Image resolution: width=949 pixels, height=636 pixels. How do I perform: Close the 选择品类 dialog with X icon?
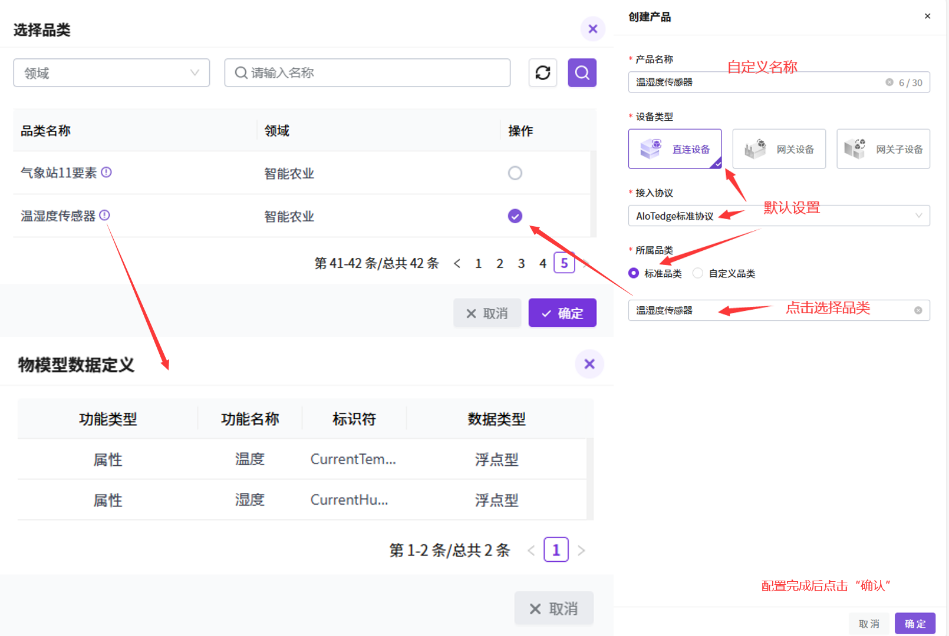tap(592, 29)
